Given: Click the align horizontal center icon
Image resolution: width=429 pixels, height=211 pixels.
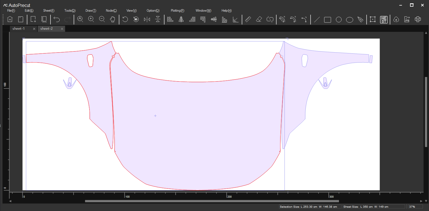Looking at the screenshot, I should click(181, 19).
